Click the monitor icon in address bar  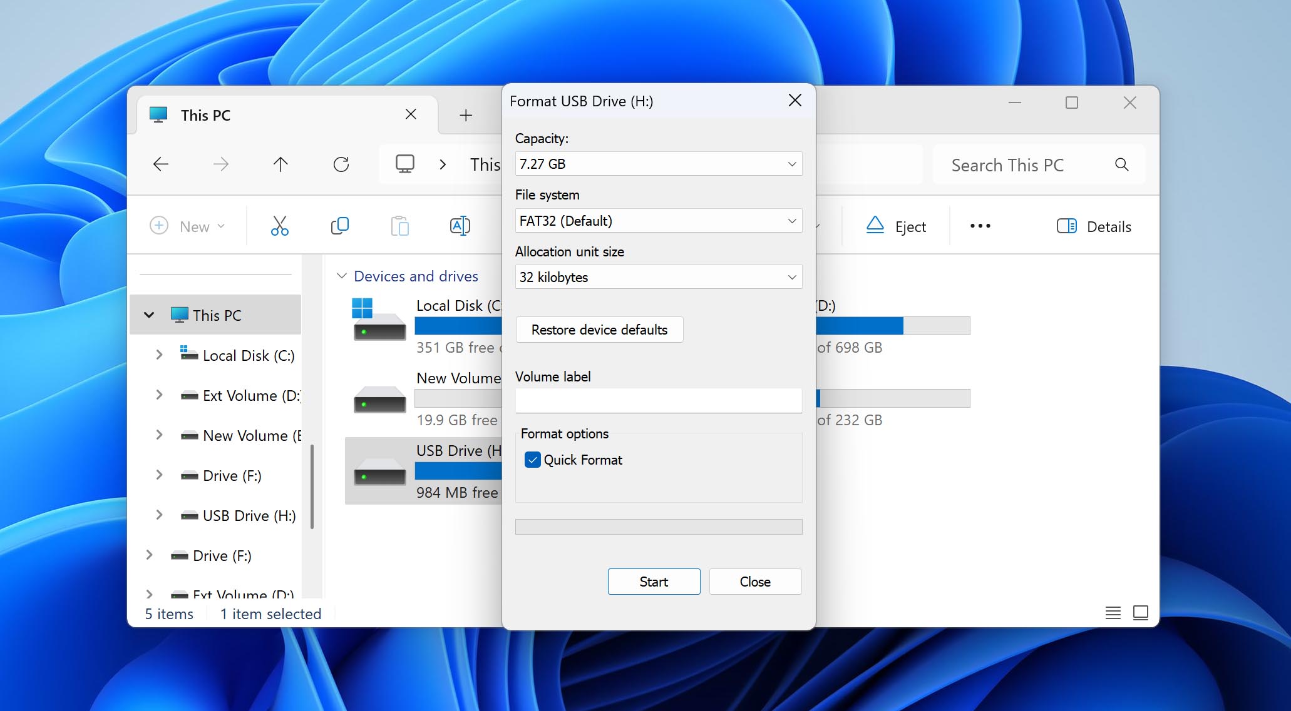405,164
